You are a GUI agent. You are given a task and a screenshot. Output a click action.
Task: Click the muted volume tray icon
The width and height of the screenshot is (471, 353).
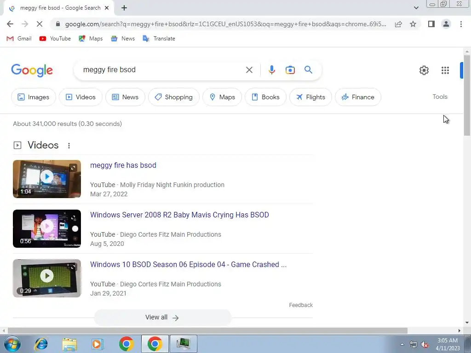425,345
